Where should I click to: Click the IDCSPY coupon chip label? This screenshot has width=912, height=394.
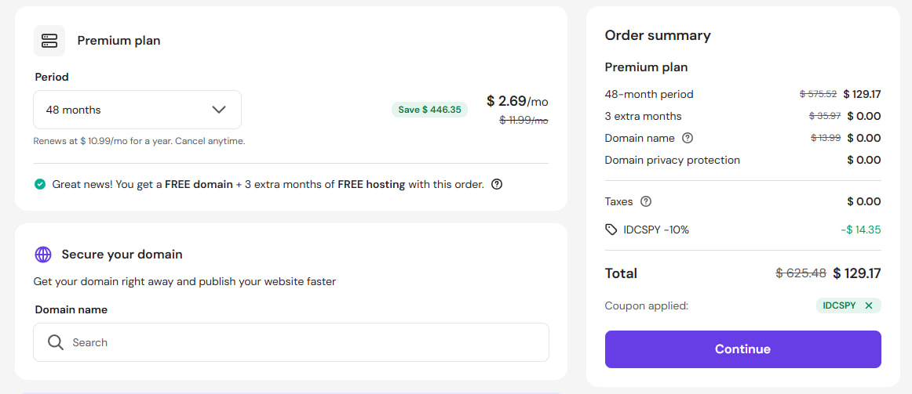click(x=839, y=305)
